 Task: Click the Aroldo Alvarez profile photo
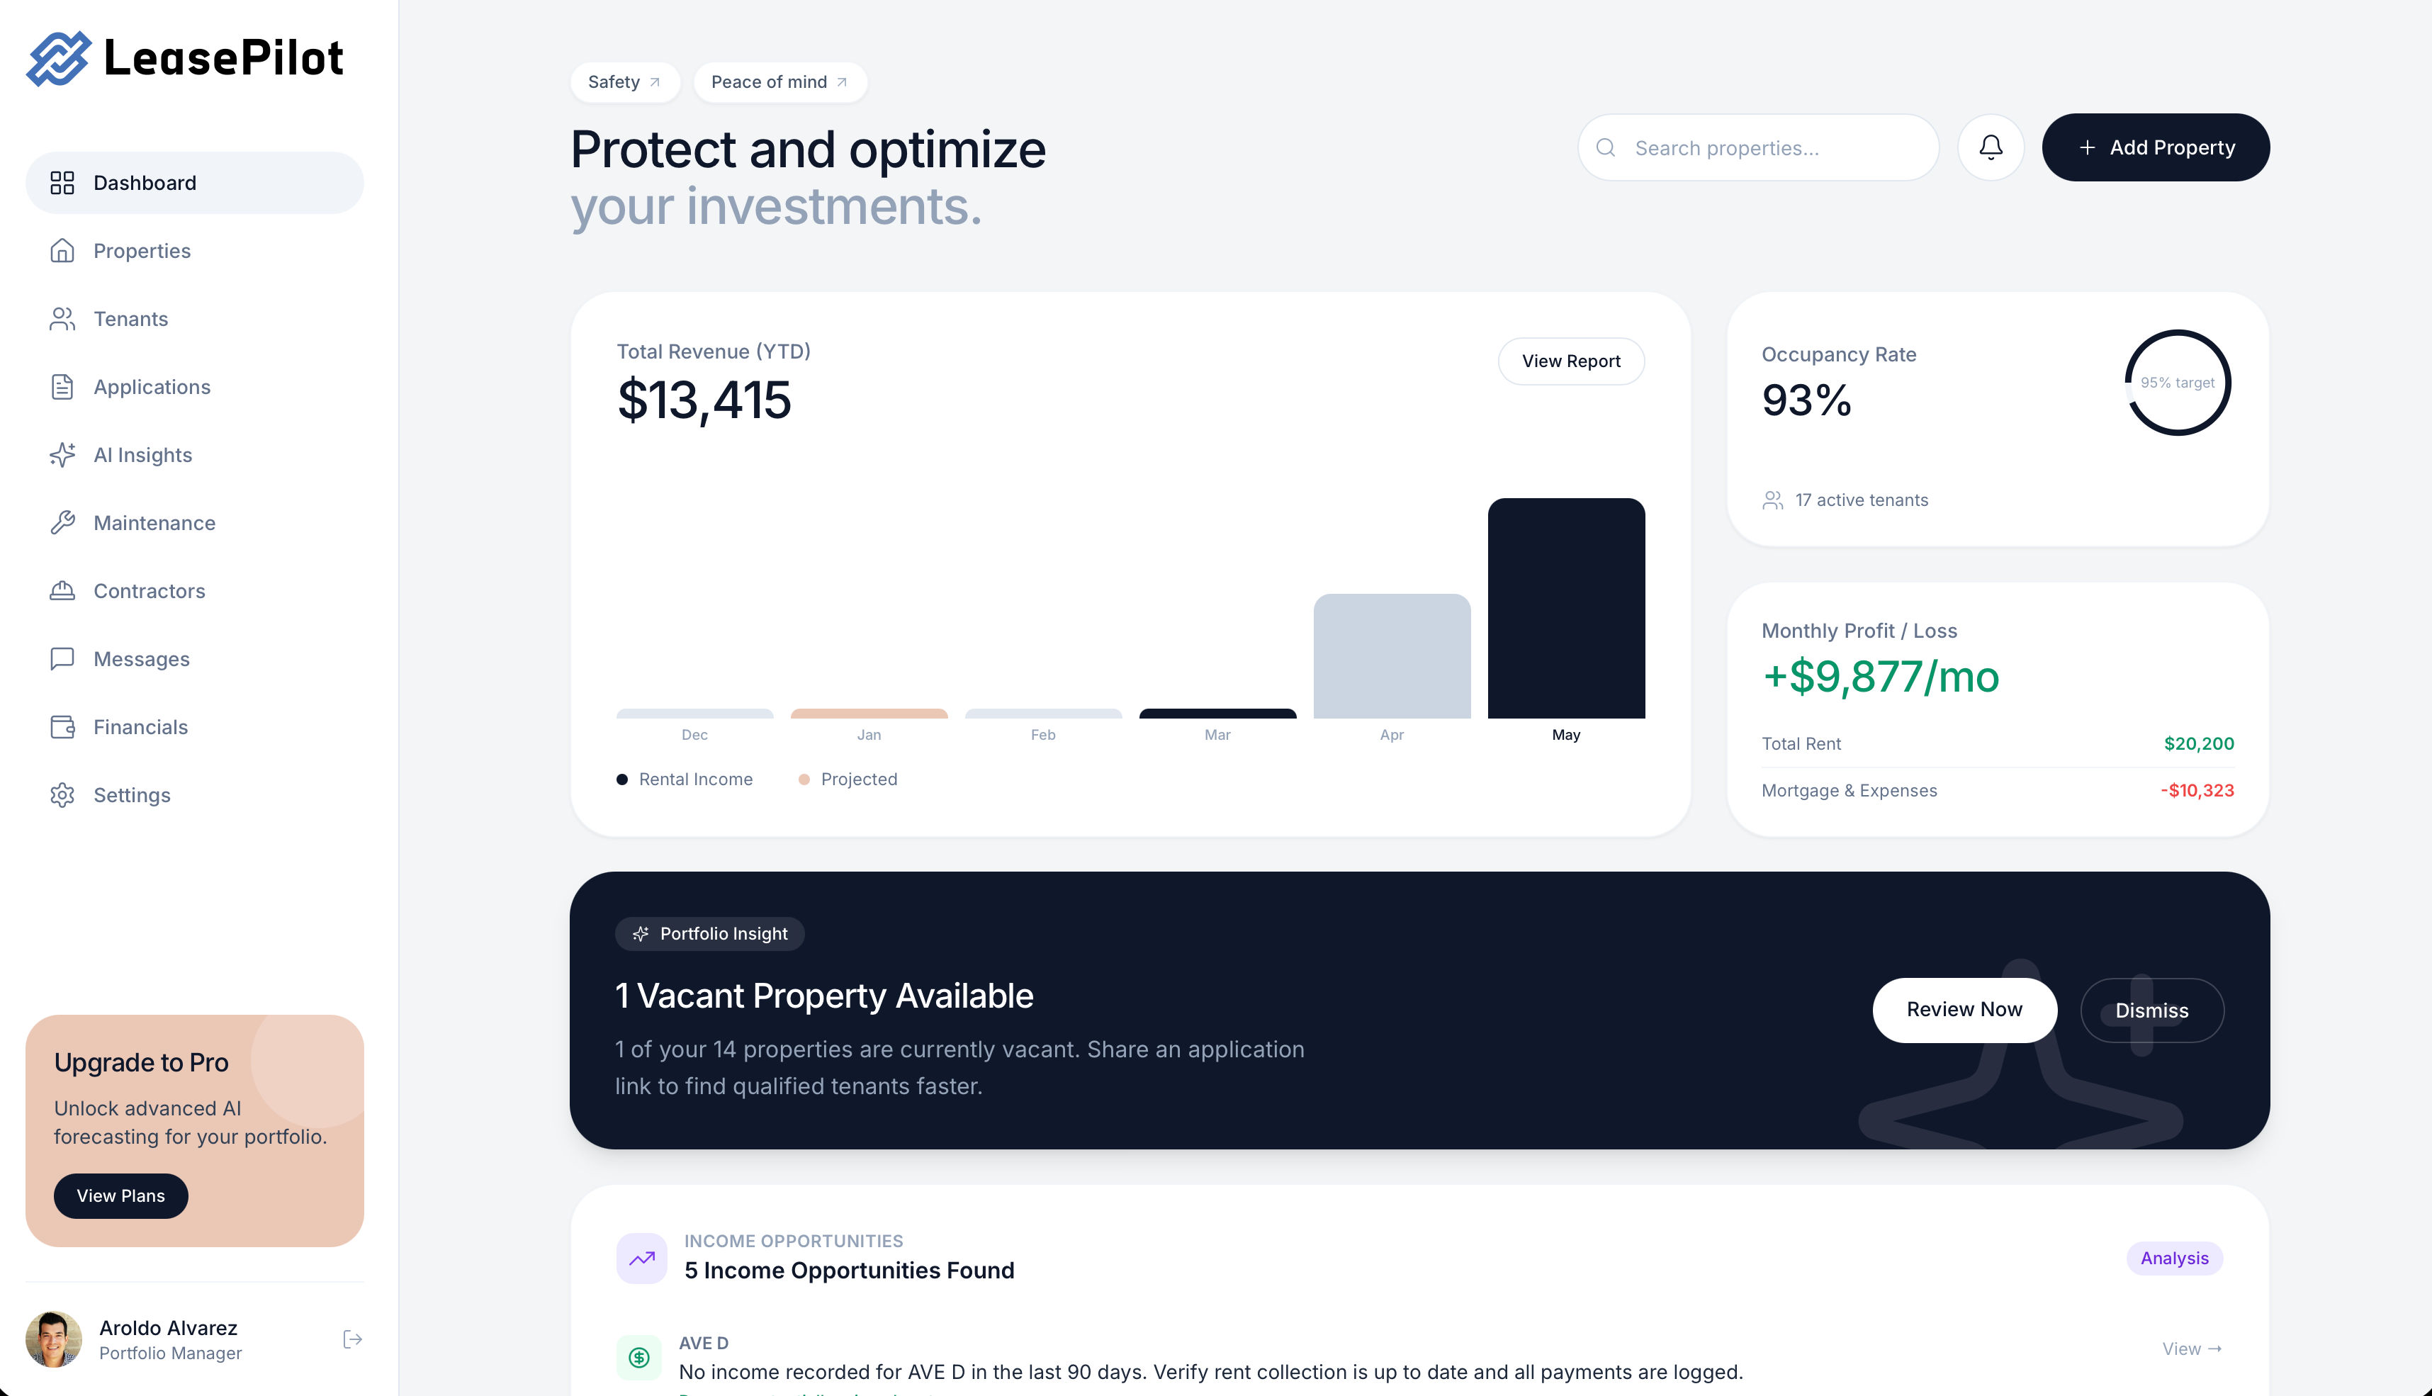(x=54, y=1339)
